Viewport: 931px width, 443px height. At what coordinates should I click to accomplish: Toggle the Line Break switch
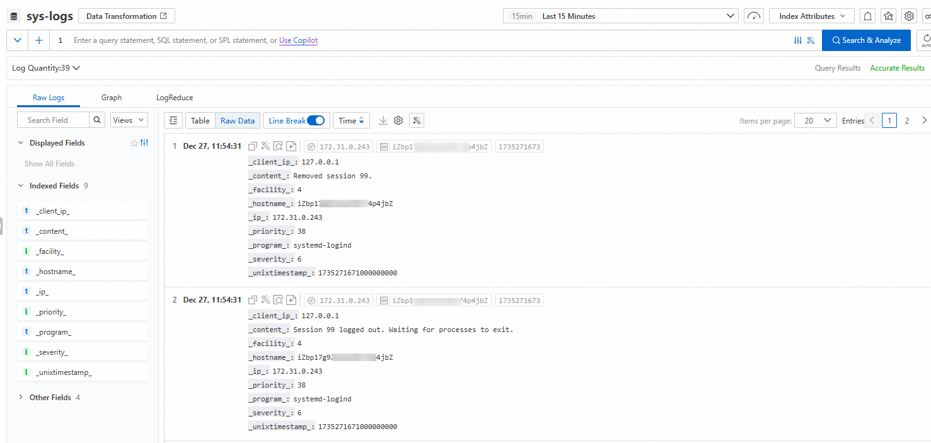point(316,120)
